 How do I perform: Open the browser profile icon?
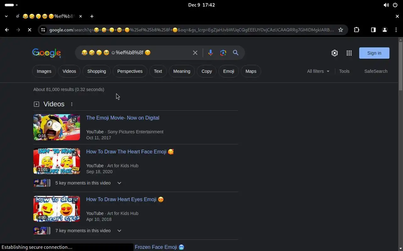(x=384, y=30)
